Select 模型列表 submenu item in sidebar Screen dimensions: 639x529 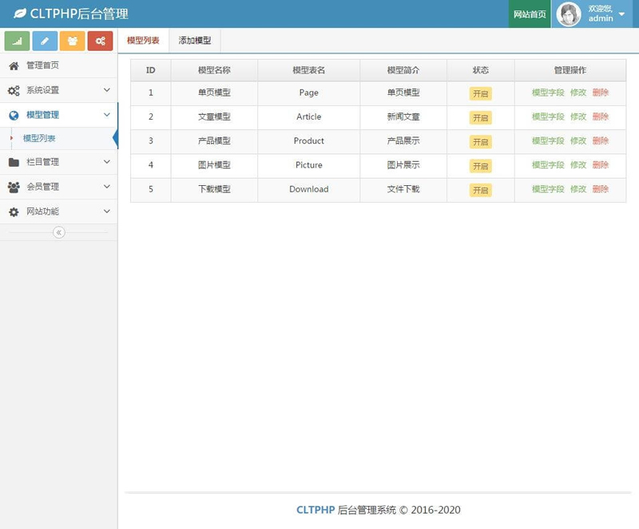(x=39, y=138)
